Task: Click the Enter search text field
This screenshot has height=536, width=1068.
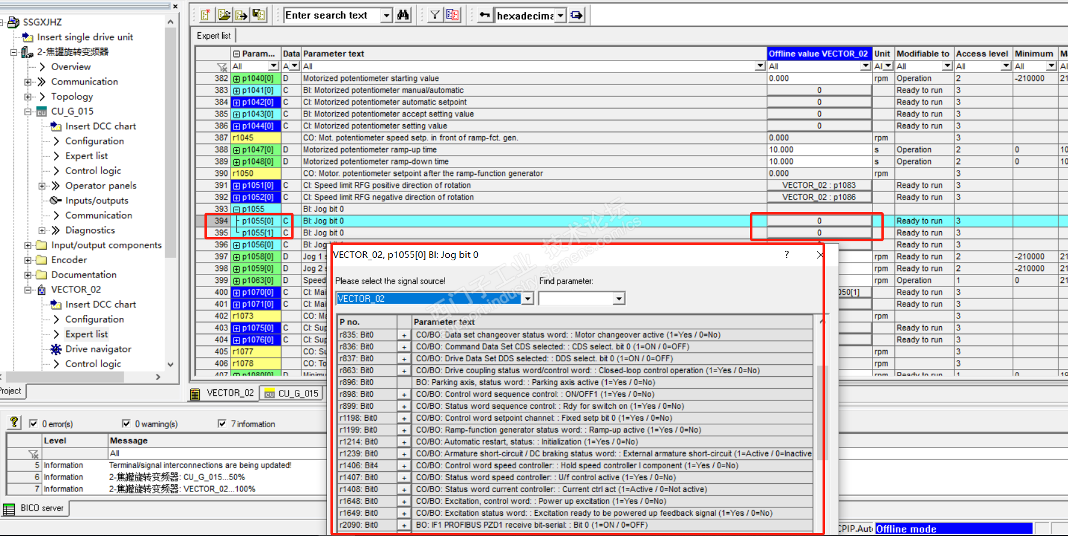Action: pyautogui.click(x=332, y=15)
